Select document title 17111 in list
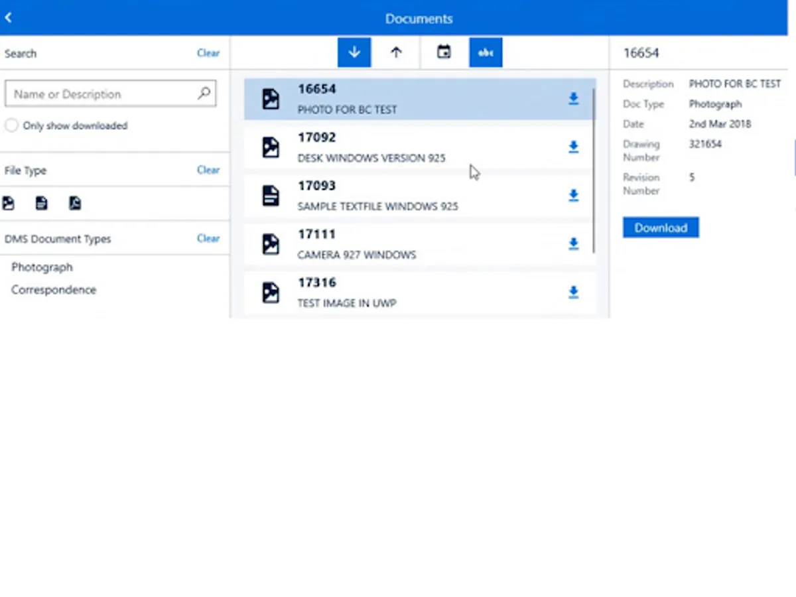This screenshot has width=796, height=597. (x=316, y=234)
